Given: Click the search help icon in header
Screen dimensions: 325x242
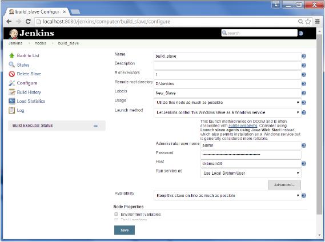Looking at the screenshot, I should tap(301, 33).
